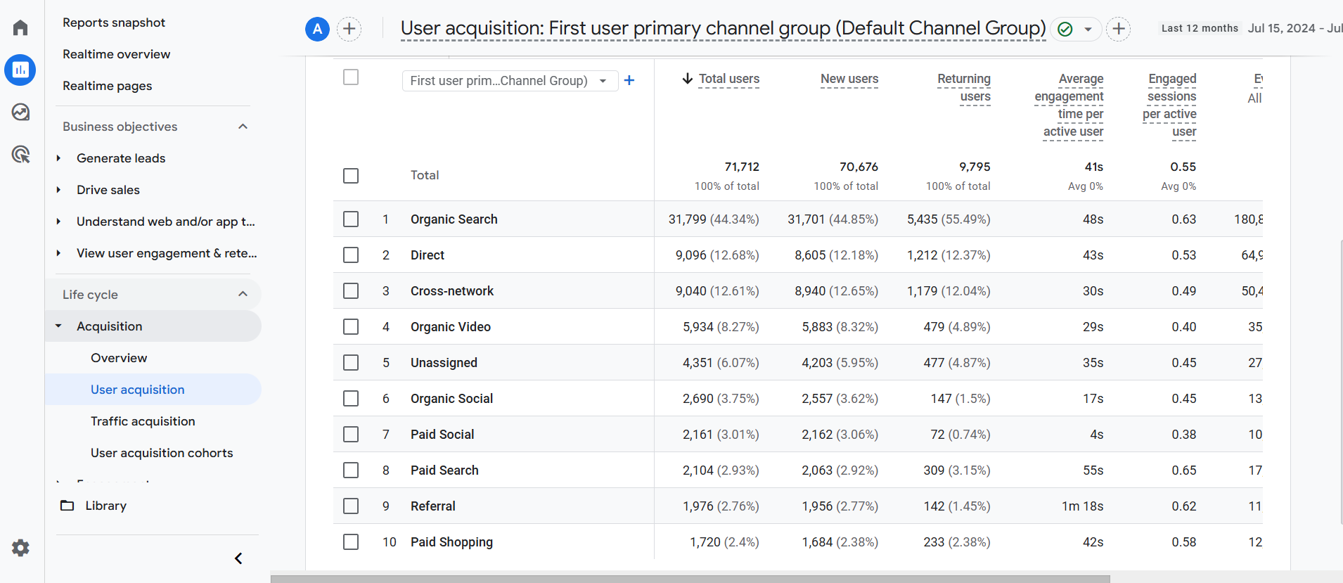The height and width of the screenshot is (583, 1343).
Task: Click the report title heading
Action: 723,29
